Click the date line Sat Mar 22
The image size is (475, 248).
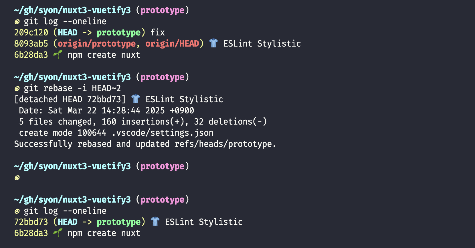pos(106,110)
